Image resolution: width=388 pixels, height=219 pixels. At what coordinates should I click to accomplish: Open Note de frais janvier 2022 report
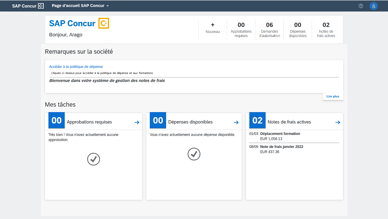tap(282, 147)
